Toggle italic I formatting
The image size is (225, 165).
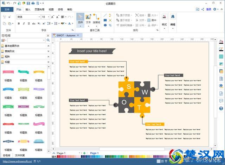tap(24, 23)
